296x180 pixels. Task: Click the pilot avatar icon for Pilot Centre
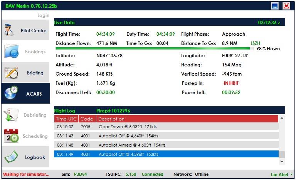pos(9,30)
